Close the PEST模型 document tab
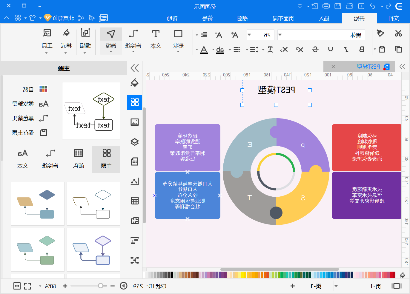 (x=333, y=67)
